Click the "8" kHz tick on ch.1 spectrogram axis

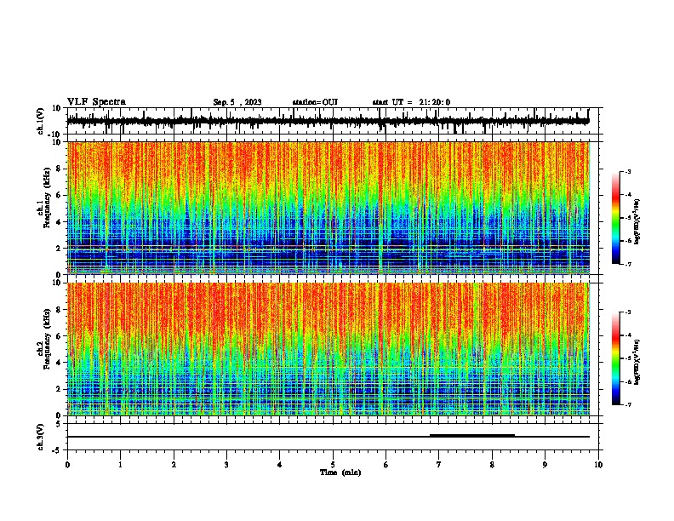[59, 169]
